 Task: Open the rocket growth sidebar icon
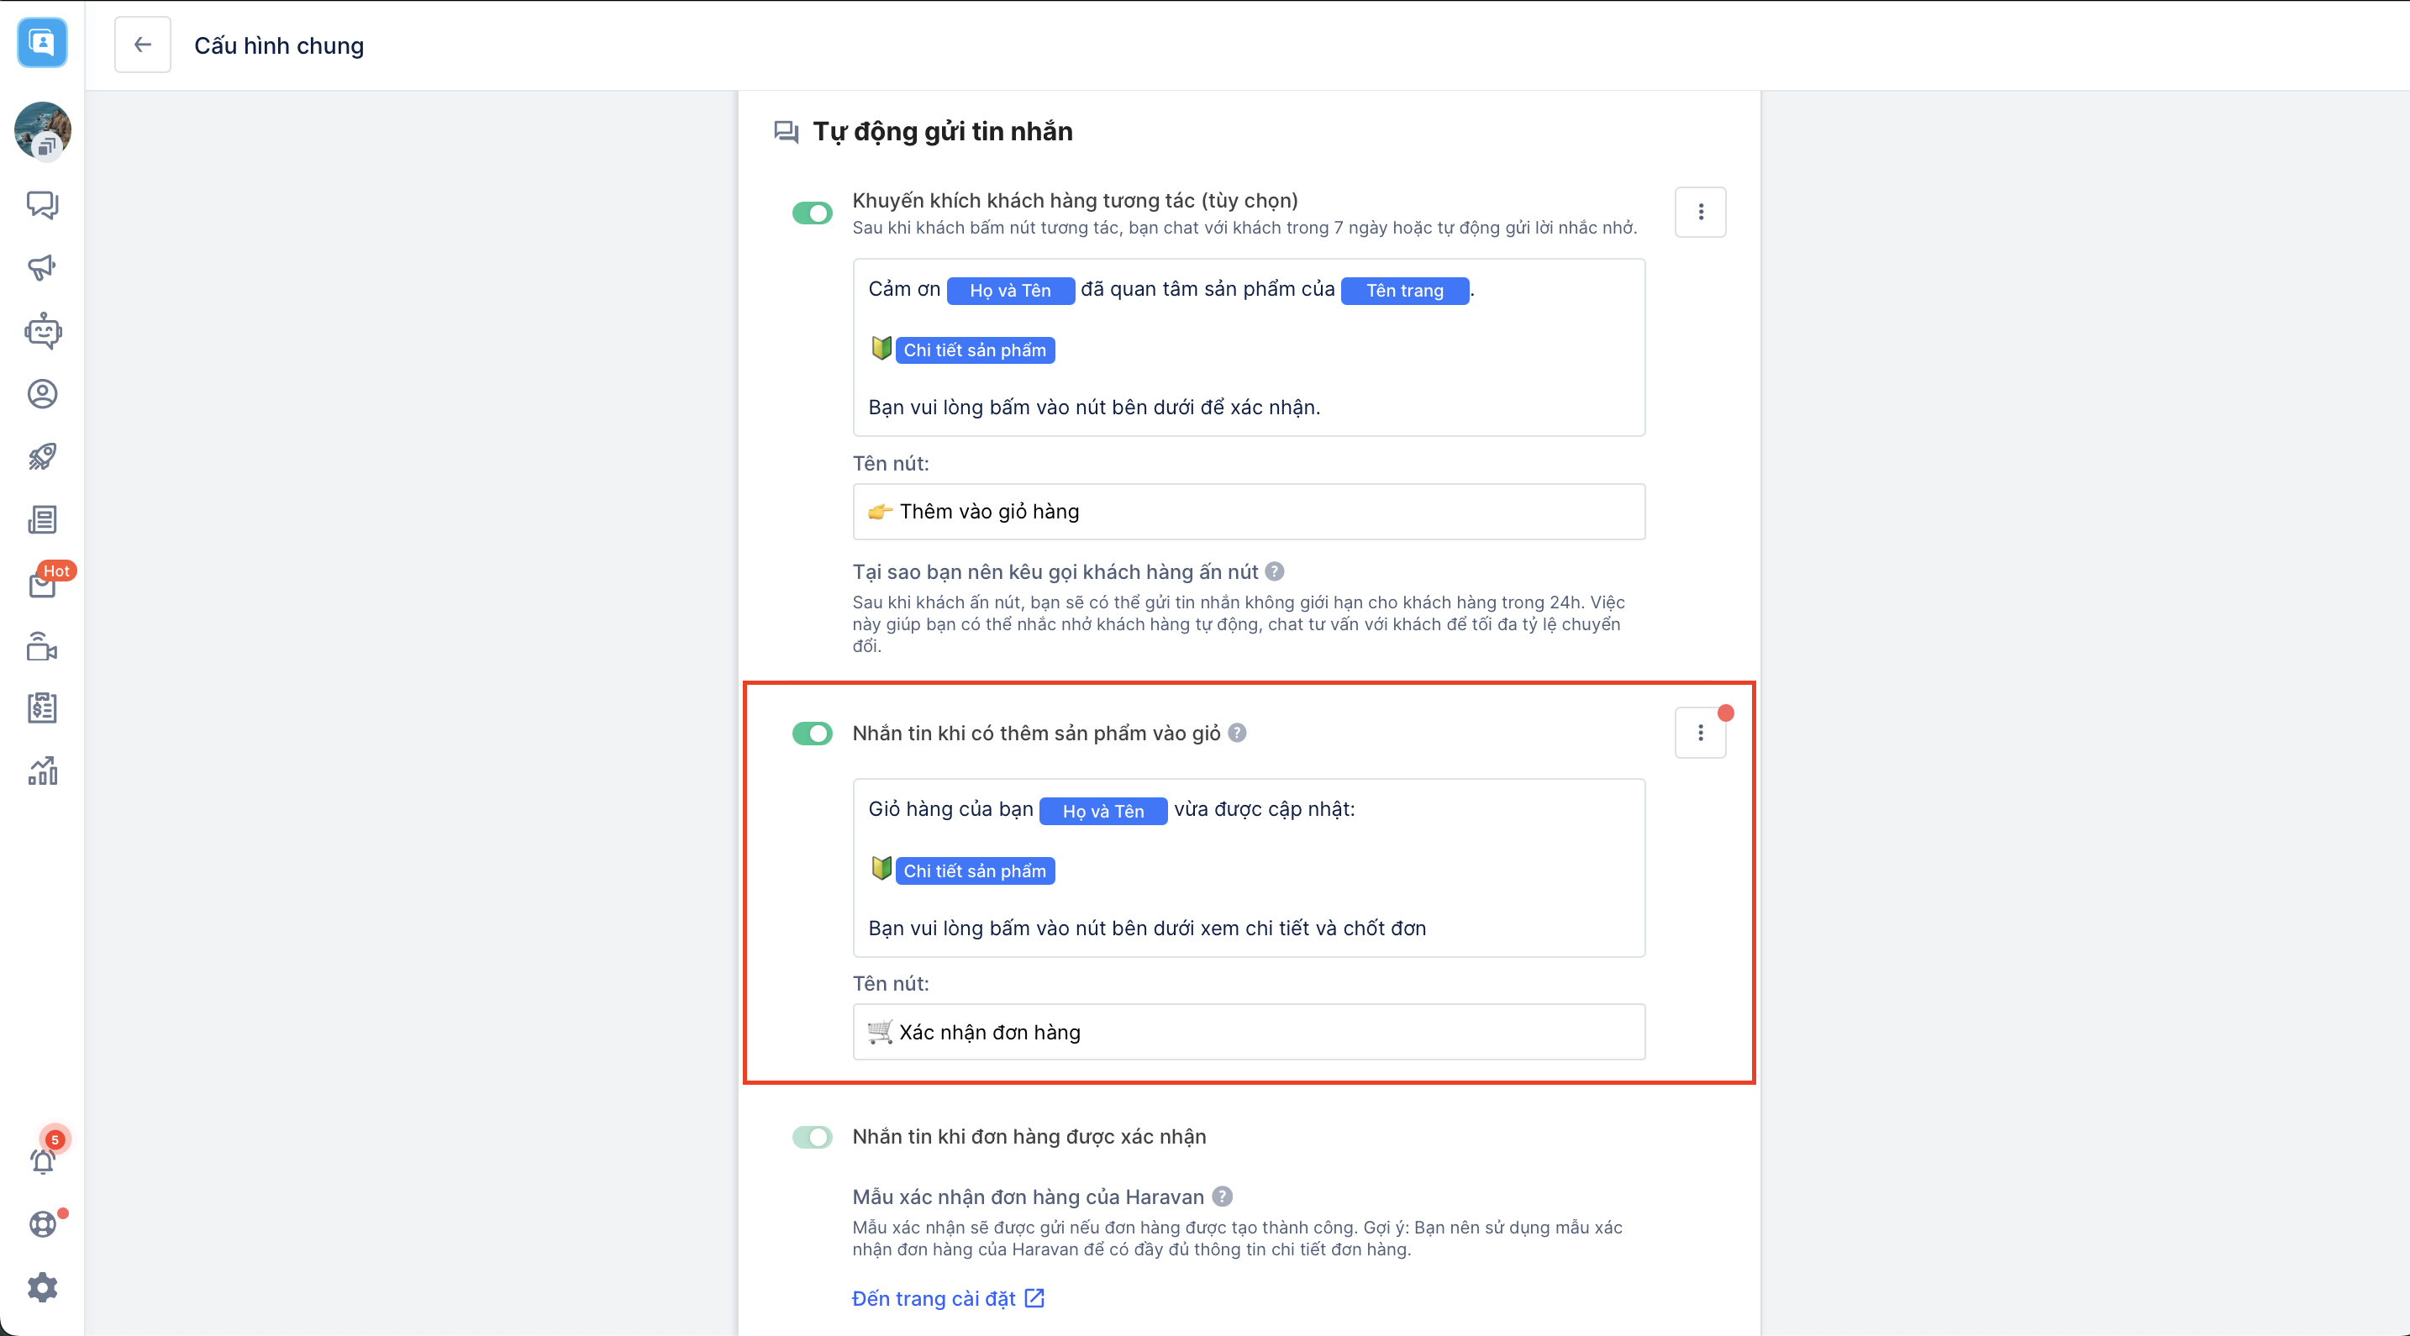click(42, 456)
